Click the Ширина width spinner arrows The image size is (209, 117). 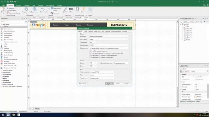coord(95,63)
